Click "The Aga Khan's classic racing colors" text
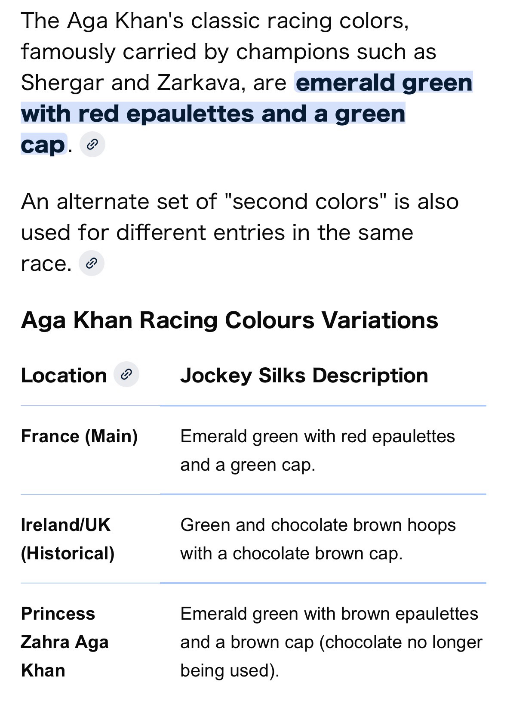 pos(214,21)
